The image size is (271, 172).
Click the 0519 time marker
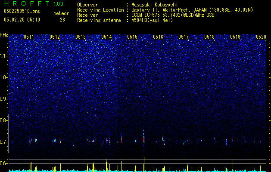[x=235, y=37]
